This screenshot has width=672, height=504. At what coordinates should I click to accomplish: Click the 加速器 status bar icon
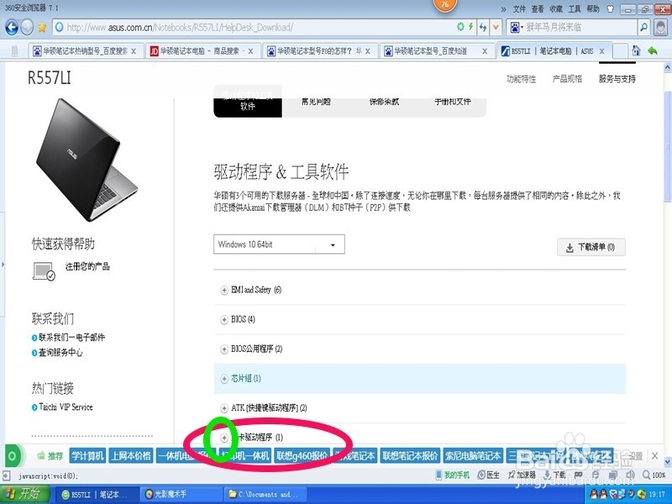point(521,475)
